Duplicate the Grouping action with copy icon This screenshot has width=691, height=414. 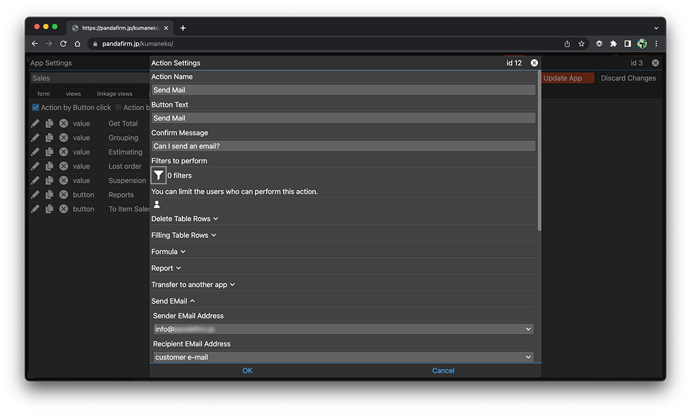tap(49, 138)
